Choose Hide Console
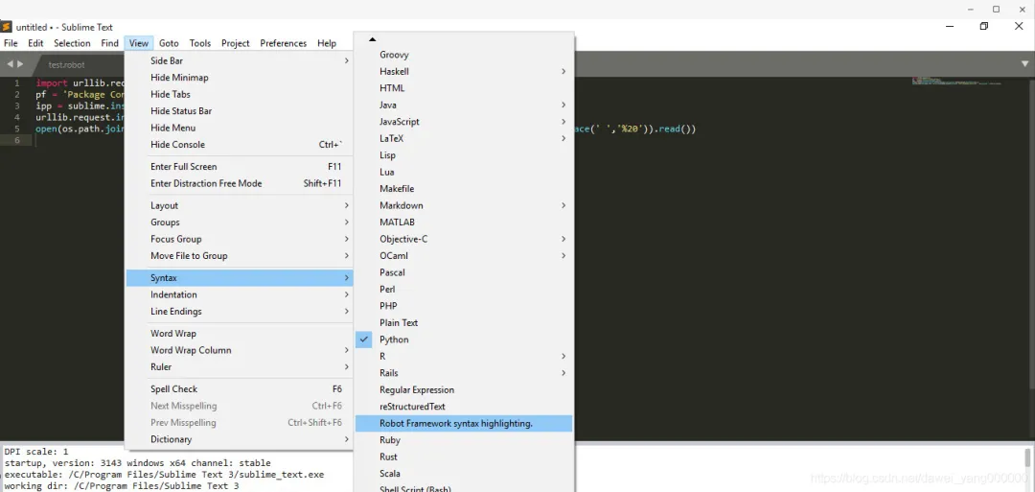Screen dimensions: 1035x492 (x=240, y=145)
